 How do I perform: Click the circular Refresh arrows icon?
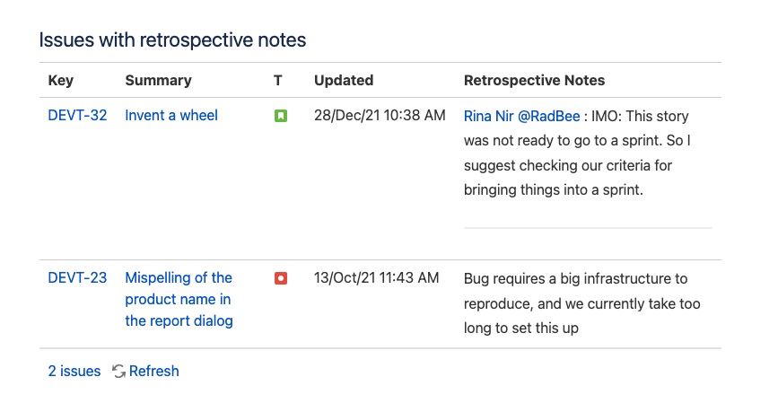(x=118, y=371)
